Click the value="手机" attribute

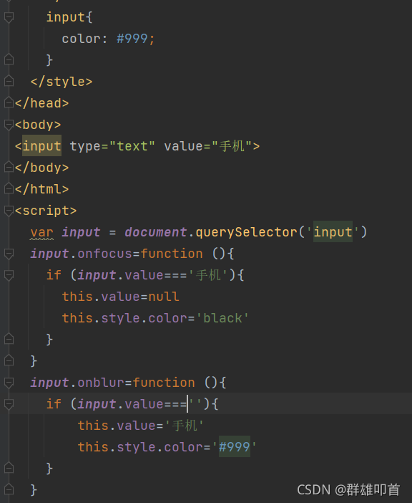(208, 146)
